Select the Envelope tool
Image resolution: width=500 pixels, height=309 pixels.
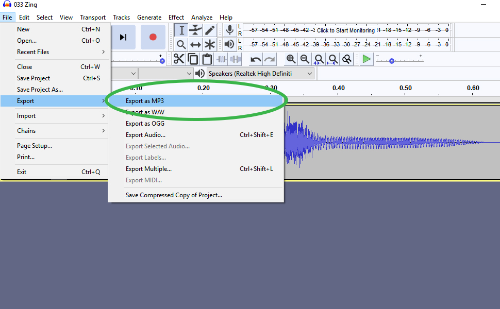click(x=195, y=30)
